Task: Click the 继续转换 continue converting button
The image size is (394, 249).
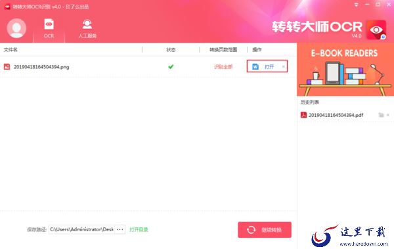Action: click(x=265, y=230)
